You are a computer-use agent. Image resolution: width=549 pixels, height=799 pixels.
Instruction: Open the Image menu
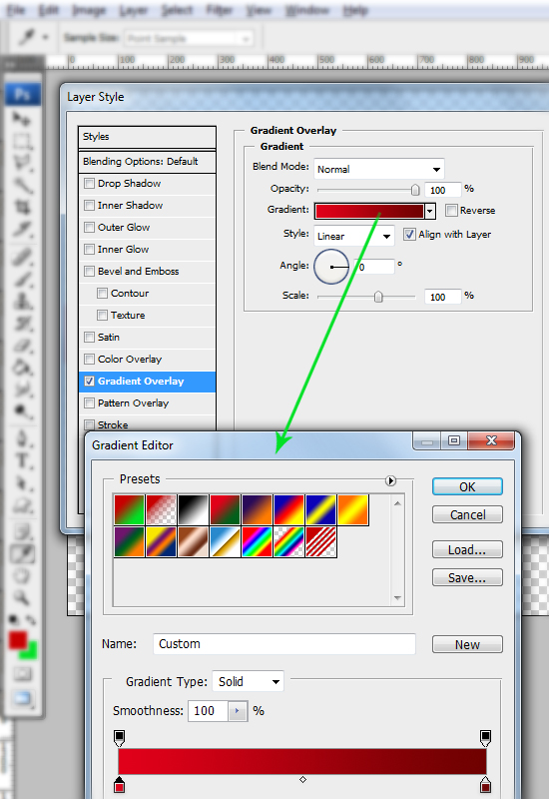(89, 10)
